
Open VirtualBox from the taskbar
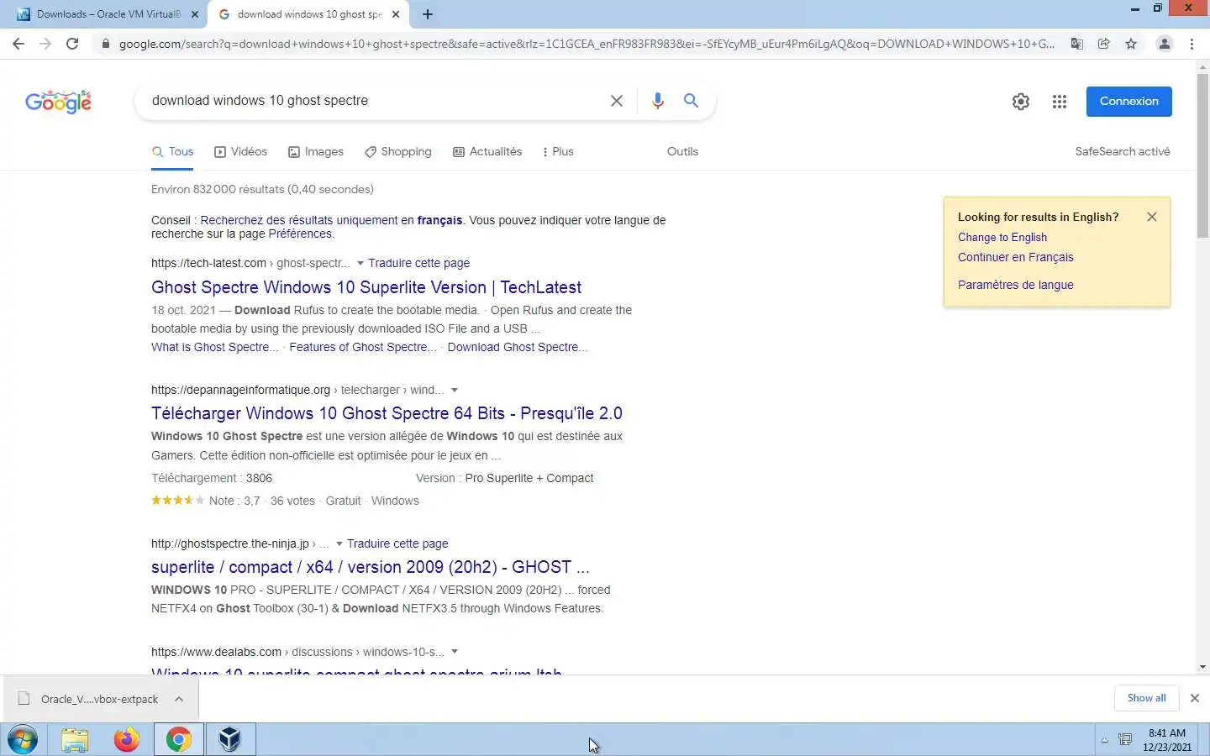[x=230, y=740]
